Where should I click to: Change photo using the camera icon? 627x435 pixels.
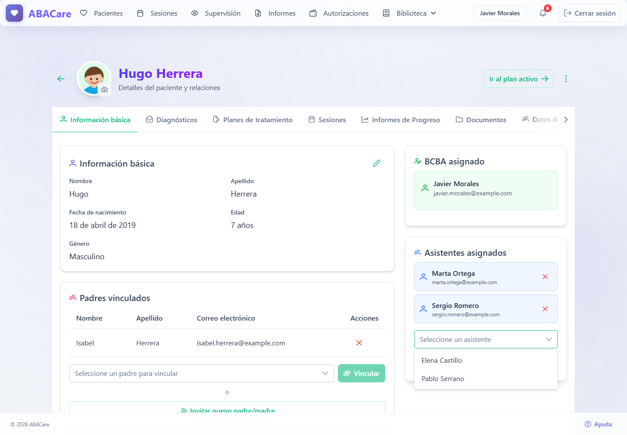coord(104,90)
